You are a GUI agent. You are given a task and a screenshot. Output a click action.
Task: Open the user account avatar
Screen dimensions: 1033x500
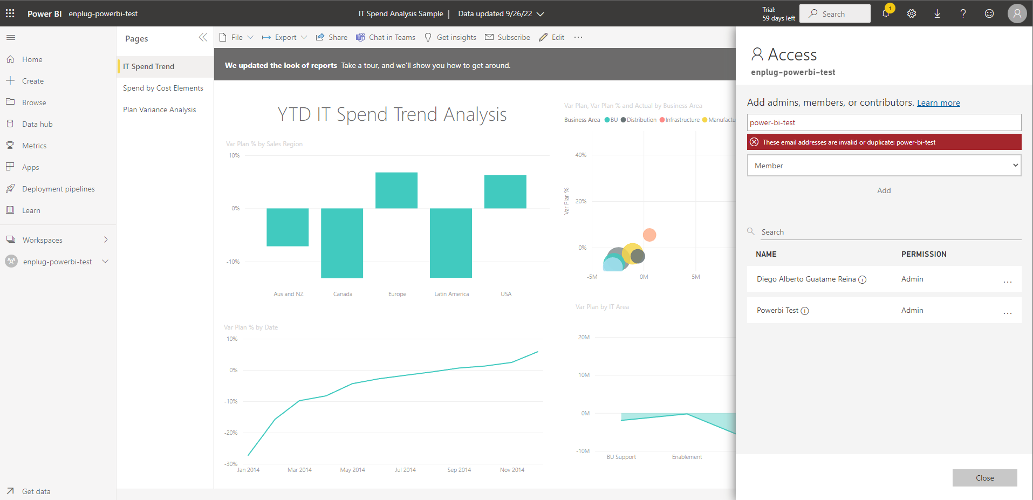[x=1017, y=13]
